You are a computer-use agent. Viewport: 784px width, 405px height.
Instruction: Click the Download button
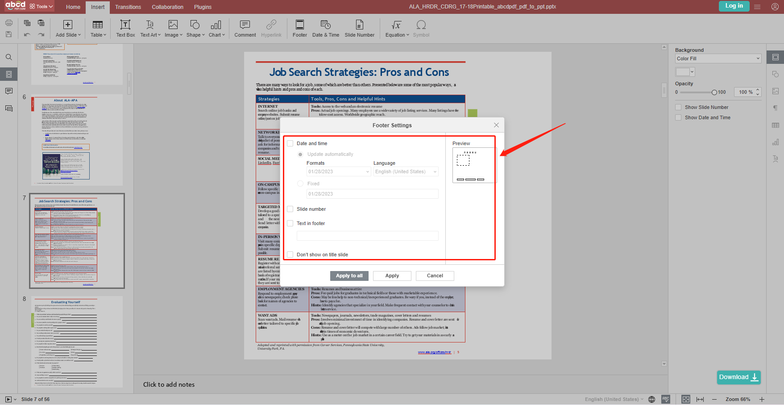(739, 377)
